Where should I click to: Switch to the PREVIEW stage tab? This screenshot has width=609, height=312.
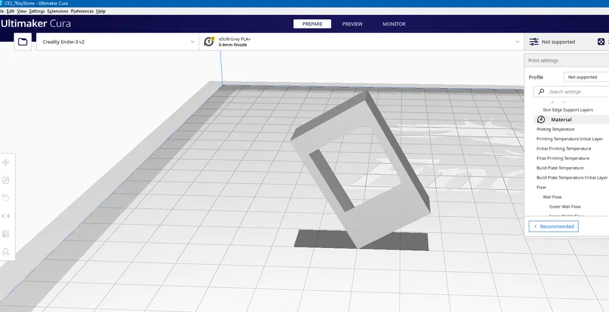click(352, 24)
